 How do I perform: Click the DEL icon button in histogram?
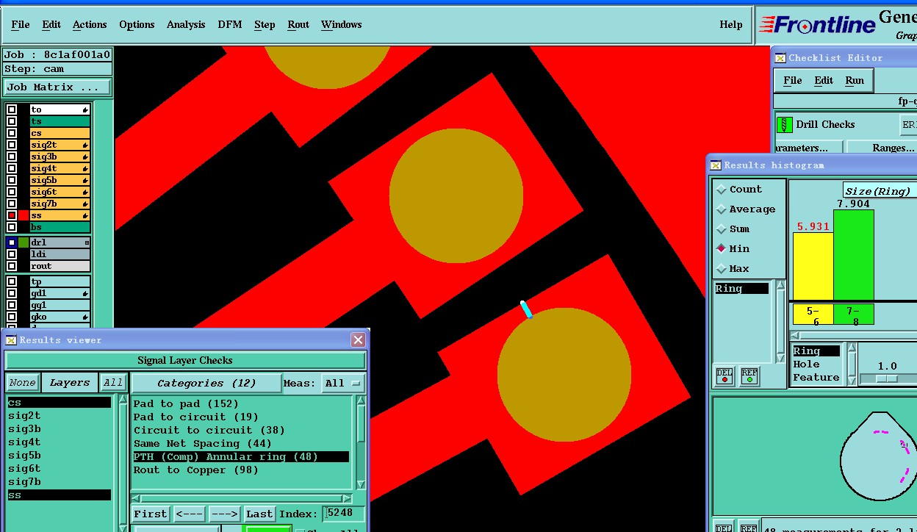coord(724,376)
